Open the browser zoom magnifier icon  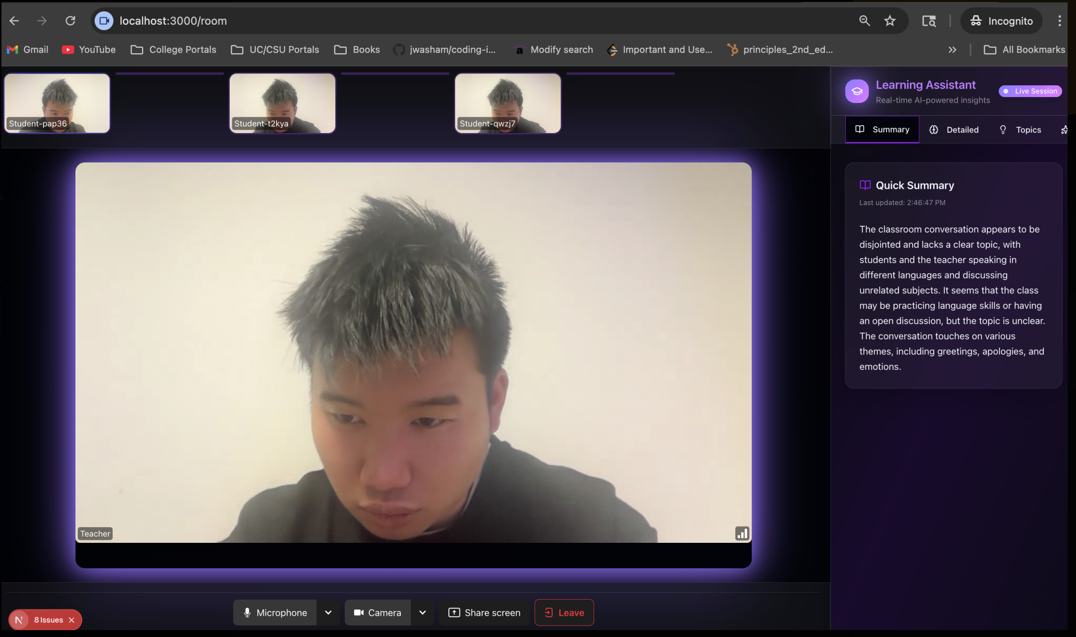864,21
